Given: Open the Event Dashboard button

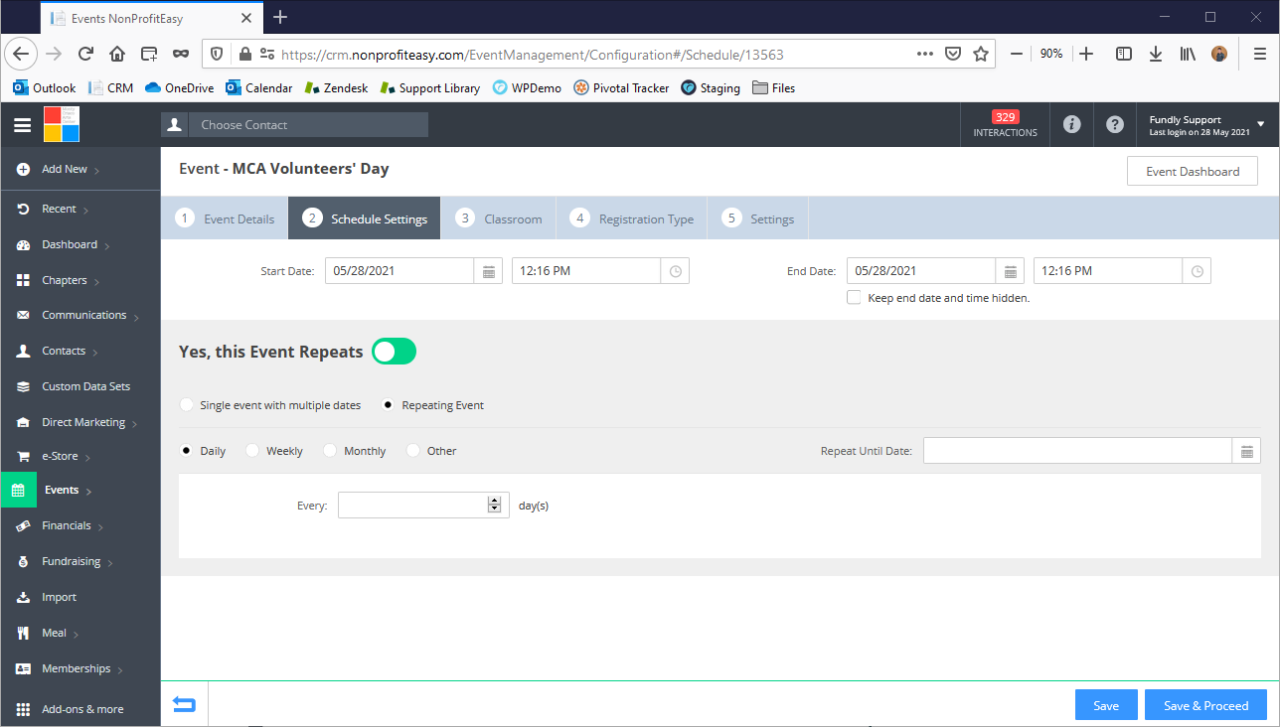Looking at the screenshot, I should click(1192, 172).
